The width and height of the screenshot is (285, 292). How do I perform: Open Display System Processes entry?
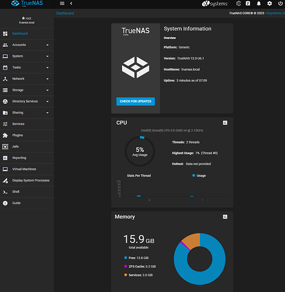click(27, 180)
